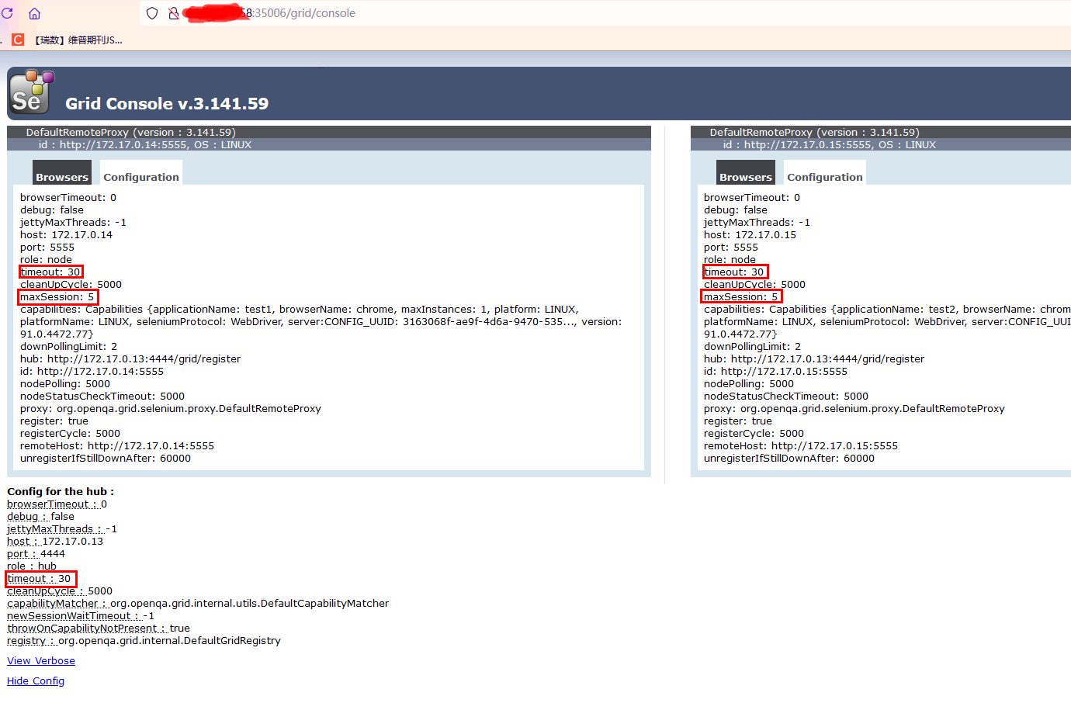Select Configuration tab for 172.17.0.15 proxy
Image resolution: width=1071 pixels, height=710 pixels.
click(x=825, y=173)
